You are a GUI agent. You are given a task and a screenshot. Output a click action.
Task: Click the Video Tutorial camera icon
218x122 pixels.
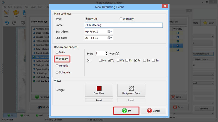40,107
